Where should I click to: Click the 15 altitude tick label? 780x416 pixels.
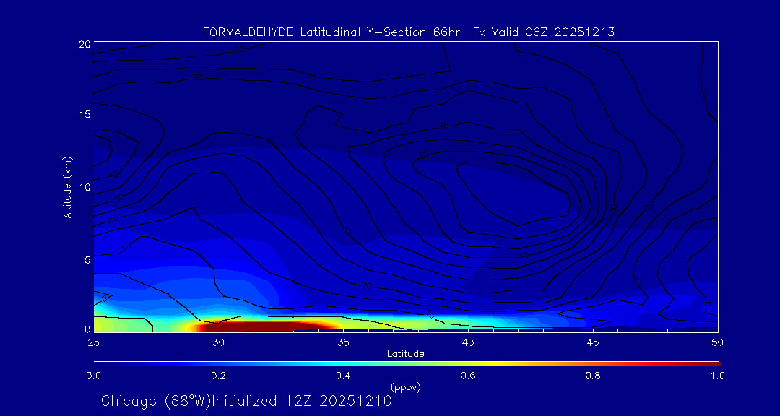pos(84,115)
